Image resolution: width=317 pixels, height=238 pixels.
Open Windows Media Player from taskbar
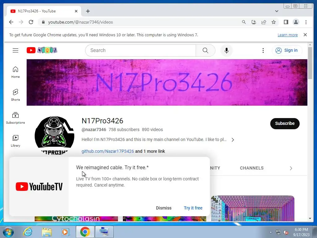click(66, 232)
